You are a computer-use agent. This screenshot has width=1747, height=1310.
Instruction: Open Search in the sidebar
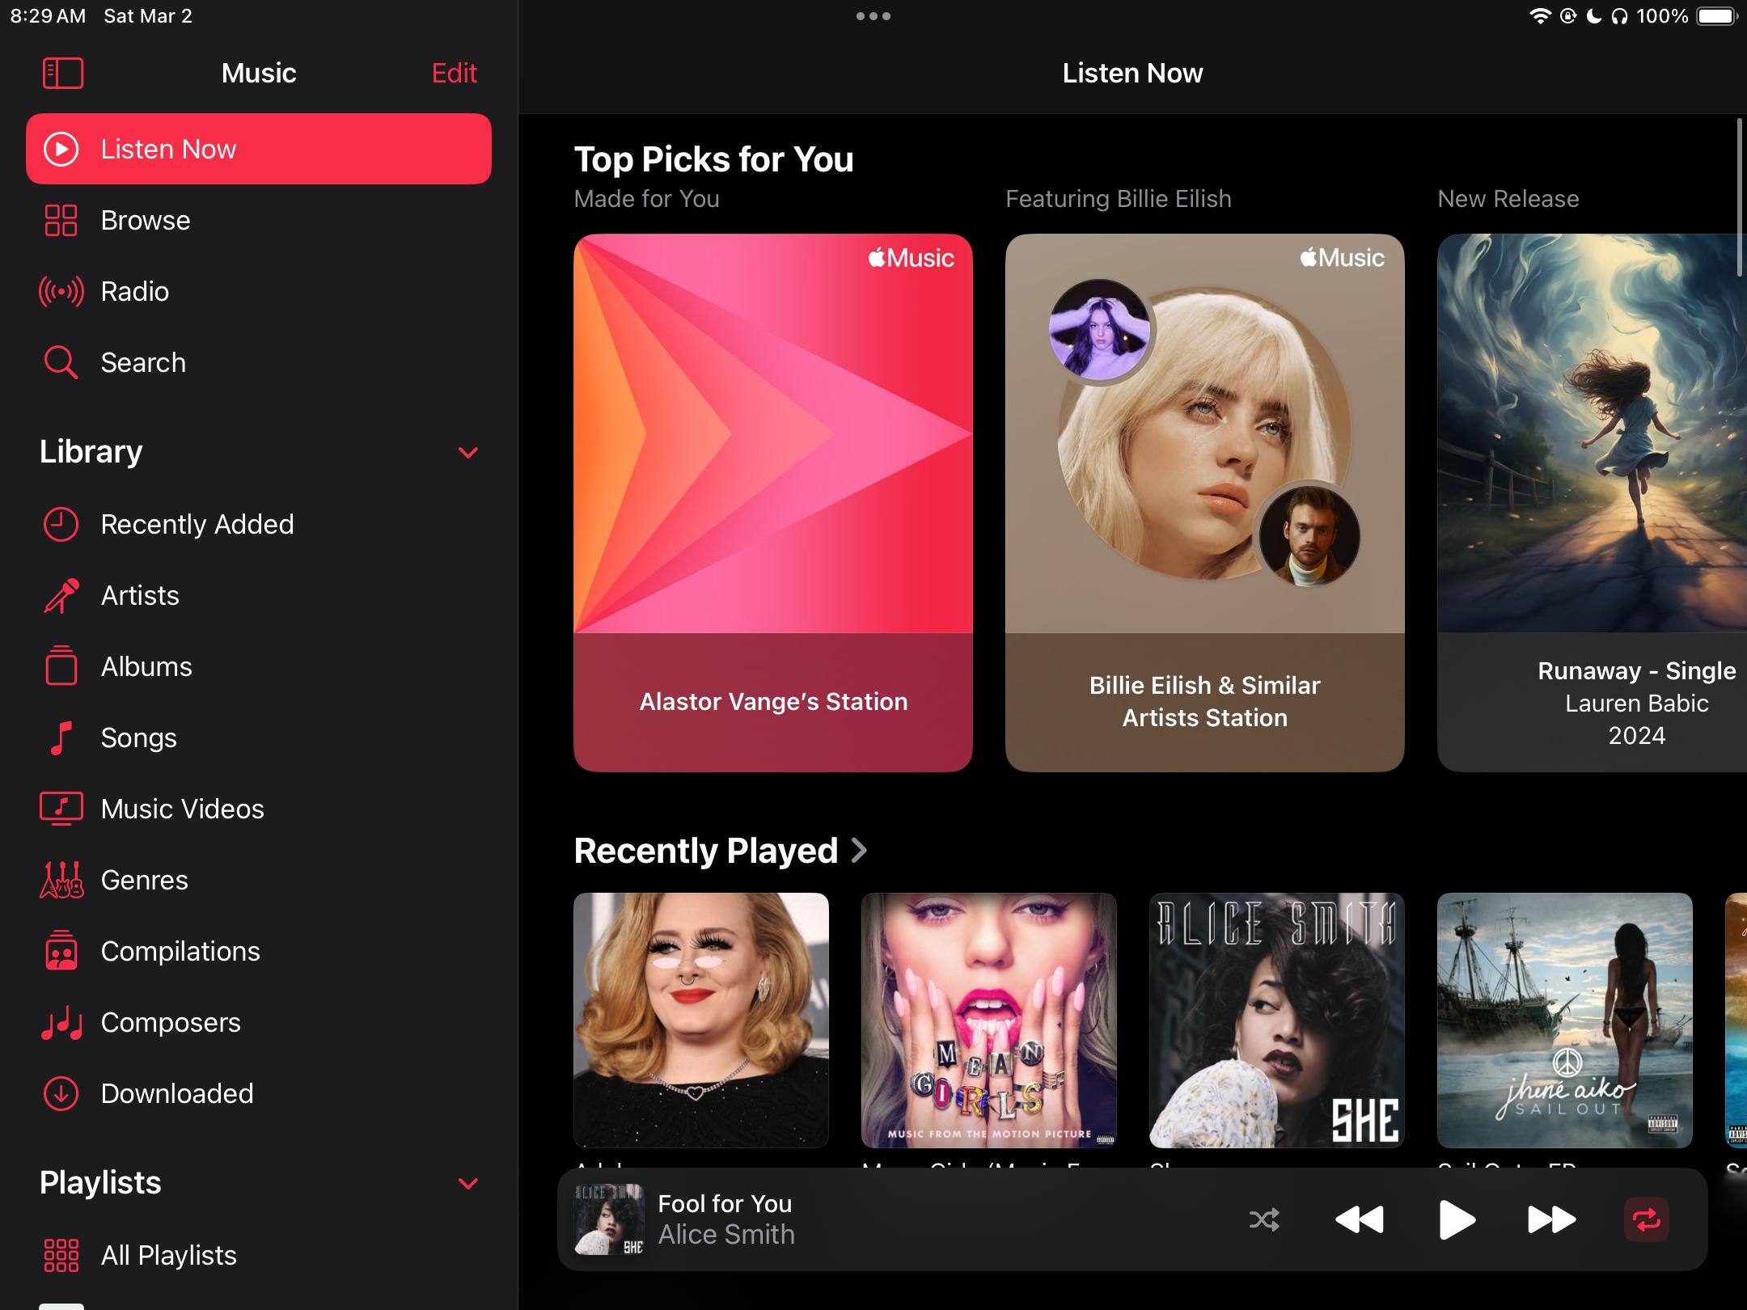[142, 362]
